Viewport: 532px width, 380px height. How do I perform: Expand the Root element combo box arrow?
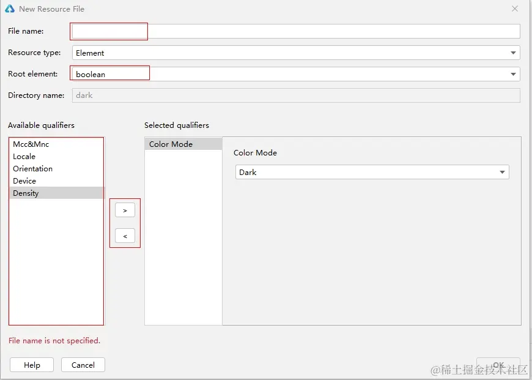tap(513, 74)
